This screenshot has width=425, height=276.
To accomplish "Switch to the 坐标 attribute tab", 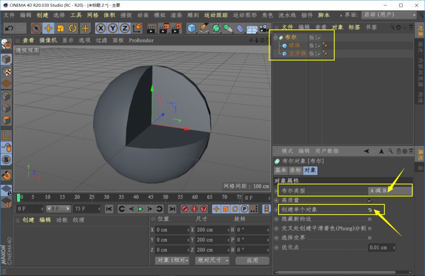I will 295,170.
